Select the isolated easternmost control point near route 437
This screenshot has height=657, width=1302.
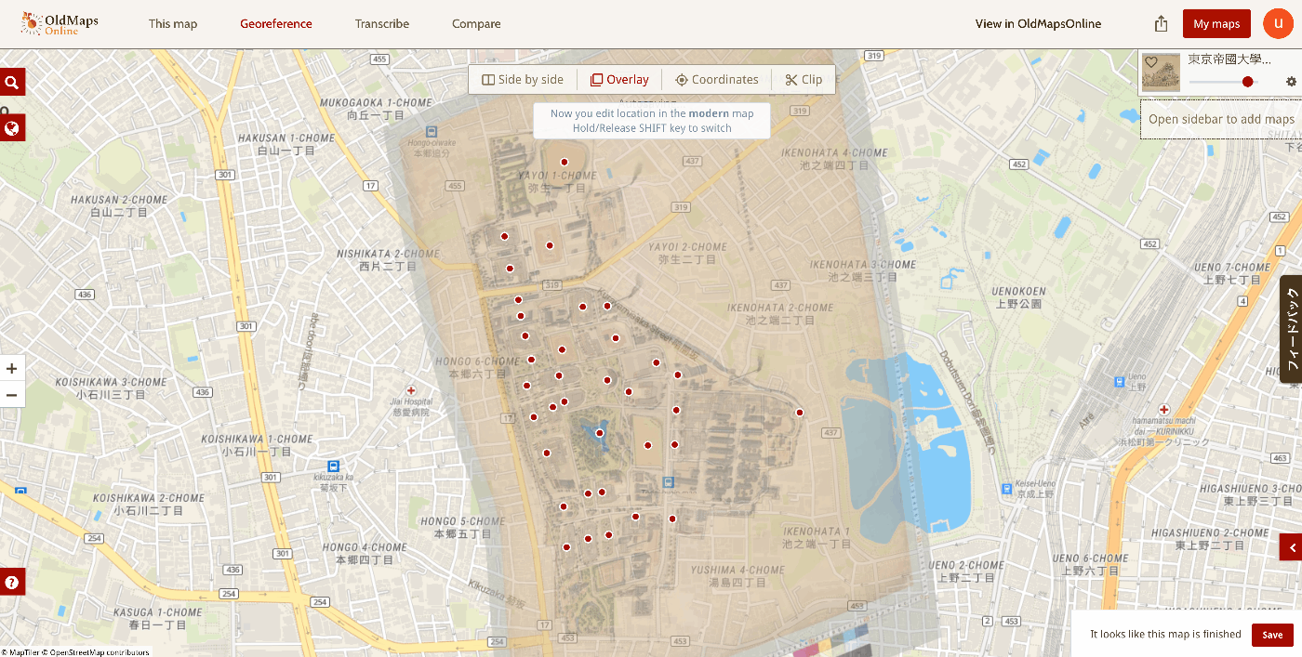point(799,412)
